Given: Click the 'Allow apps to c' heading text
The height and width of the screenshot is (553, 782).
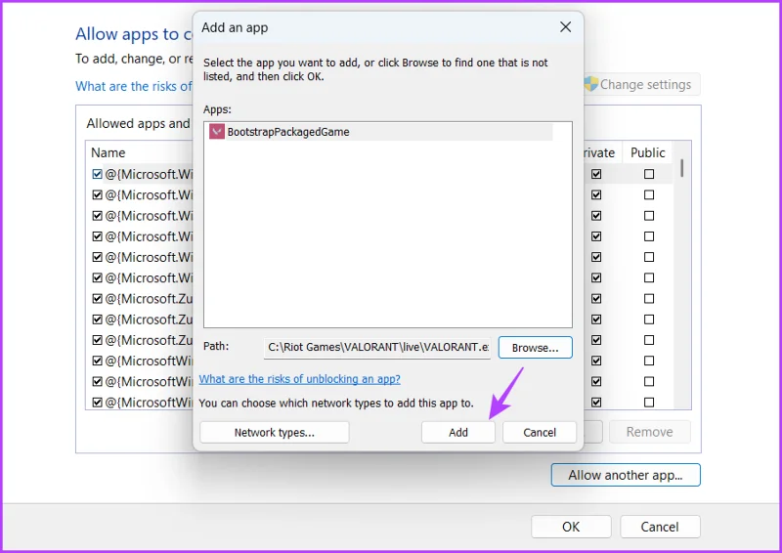Looking at the screenshot, I should (134, 34).
